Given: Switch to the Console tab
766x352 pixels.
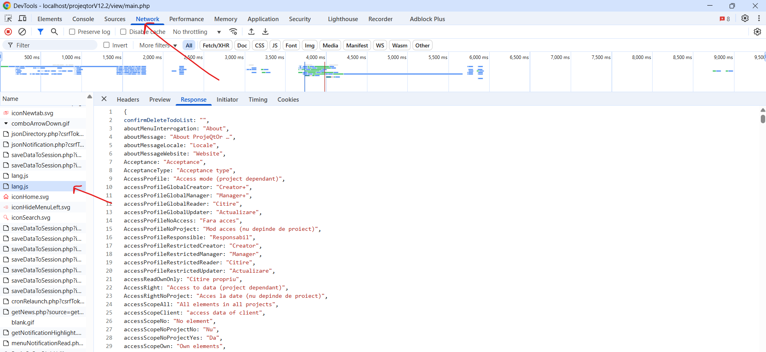Looking at the screenshot, I should [x=83, y=19].
